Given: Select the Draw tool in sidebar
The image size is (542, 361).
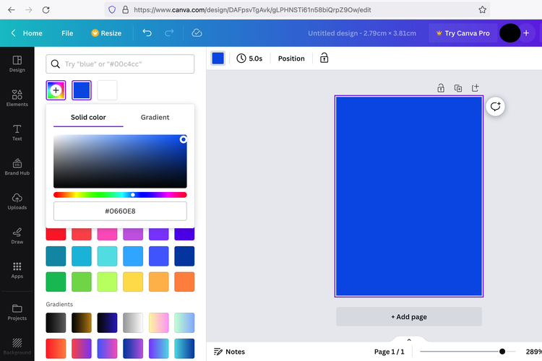Looking at the screenshot, I should click(x=17, y=235).
